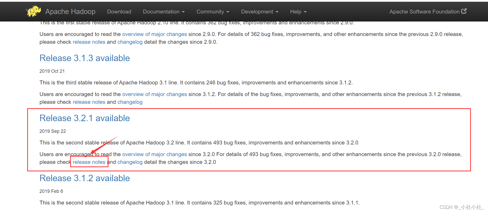Open overview of major changes since 3.2.0

(x=155, y=154)
